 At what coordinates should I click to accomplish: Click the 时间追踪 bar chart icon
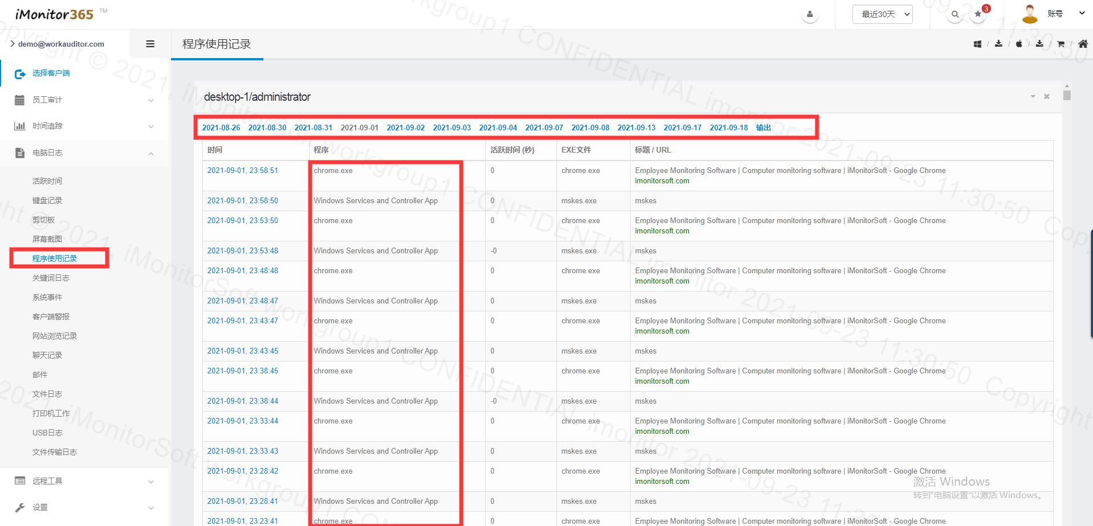(x=19, y=126)
